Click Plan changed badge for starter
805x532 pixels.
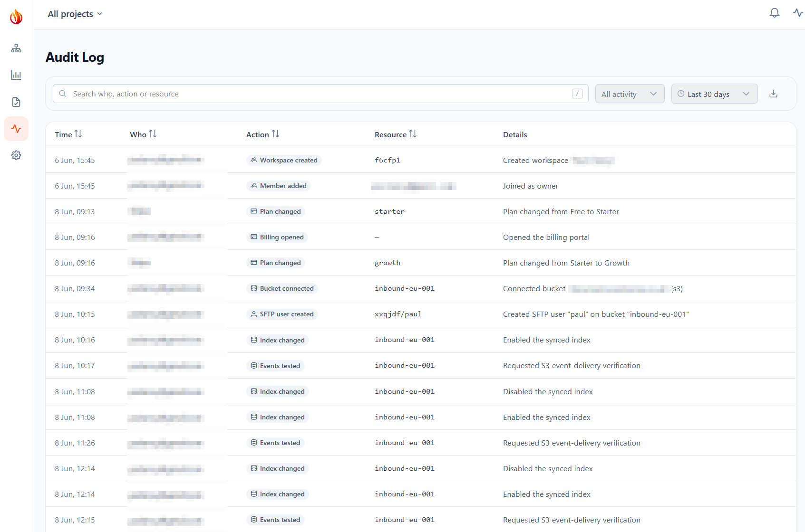(276, 211)
